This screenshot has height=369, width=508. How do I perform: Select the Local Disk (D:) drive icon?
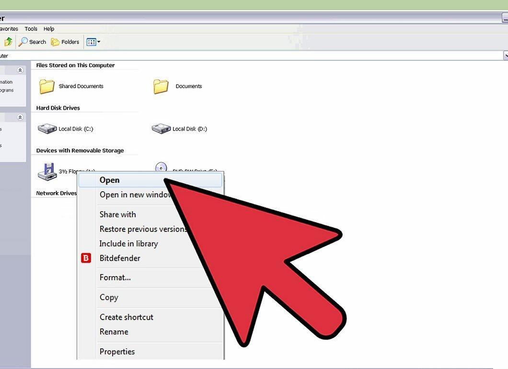click(x=161, y=128)
